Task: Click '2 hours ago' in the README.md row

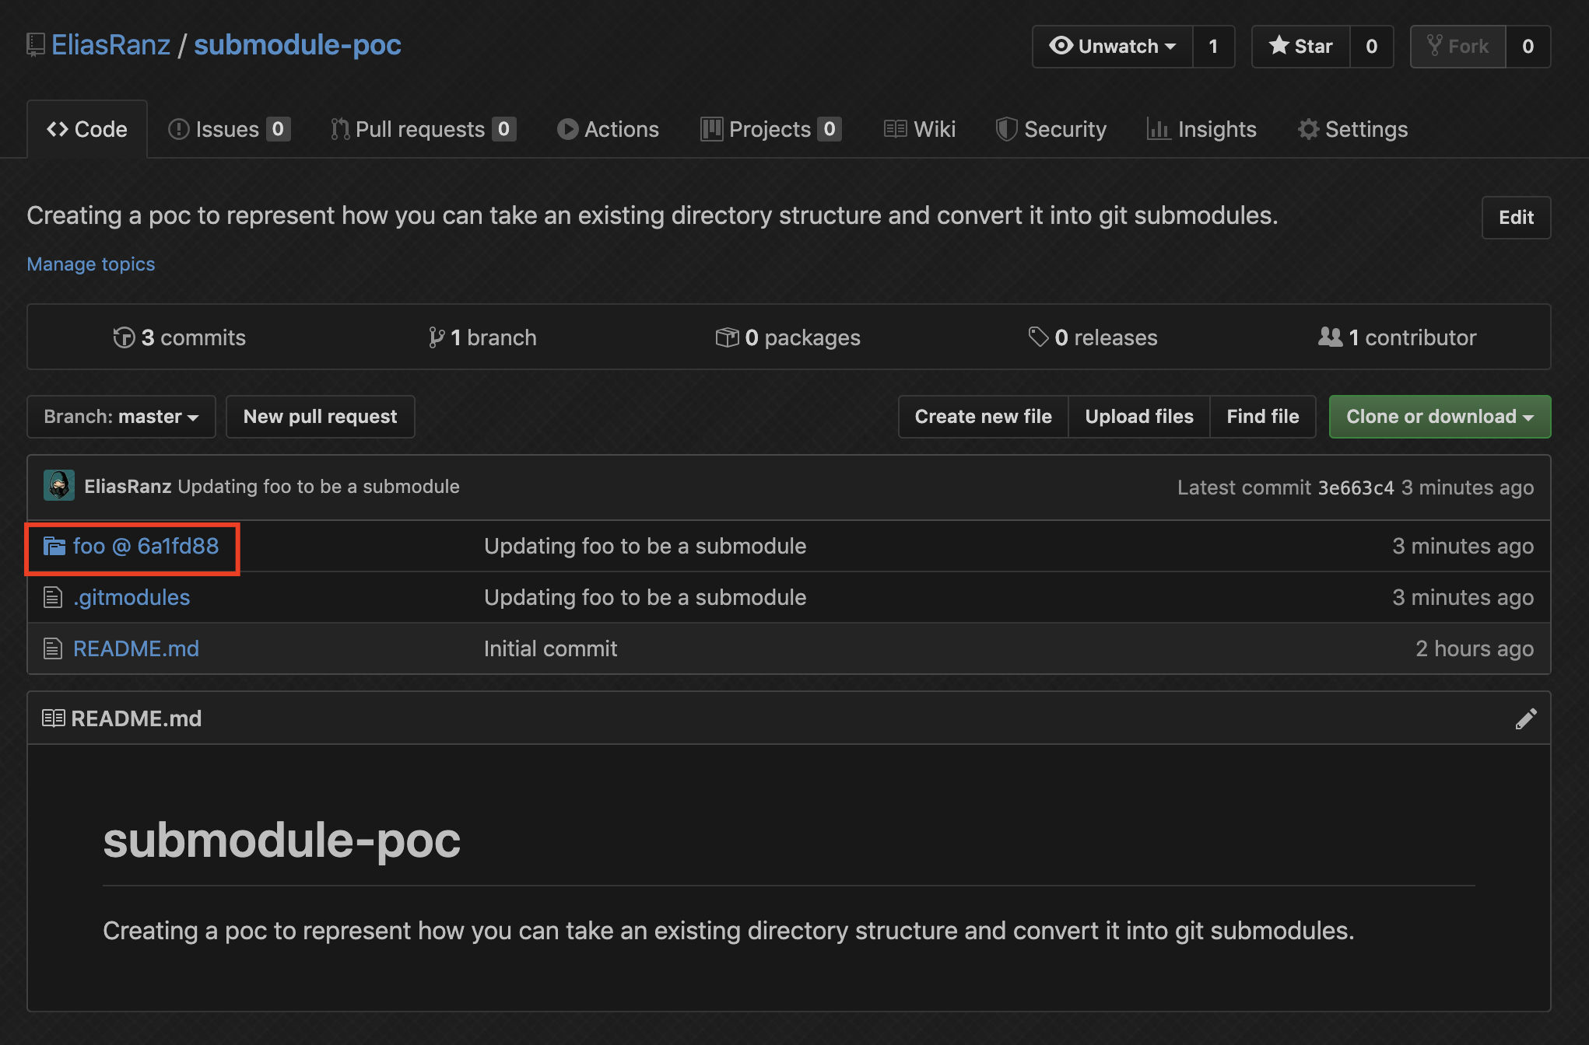Action: pos(1475,648)
